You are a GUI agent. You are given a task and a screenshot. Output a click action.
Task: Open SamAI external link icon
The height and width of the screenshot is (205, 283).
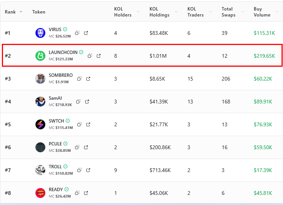click(x=87, y=102)
